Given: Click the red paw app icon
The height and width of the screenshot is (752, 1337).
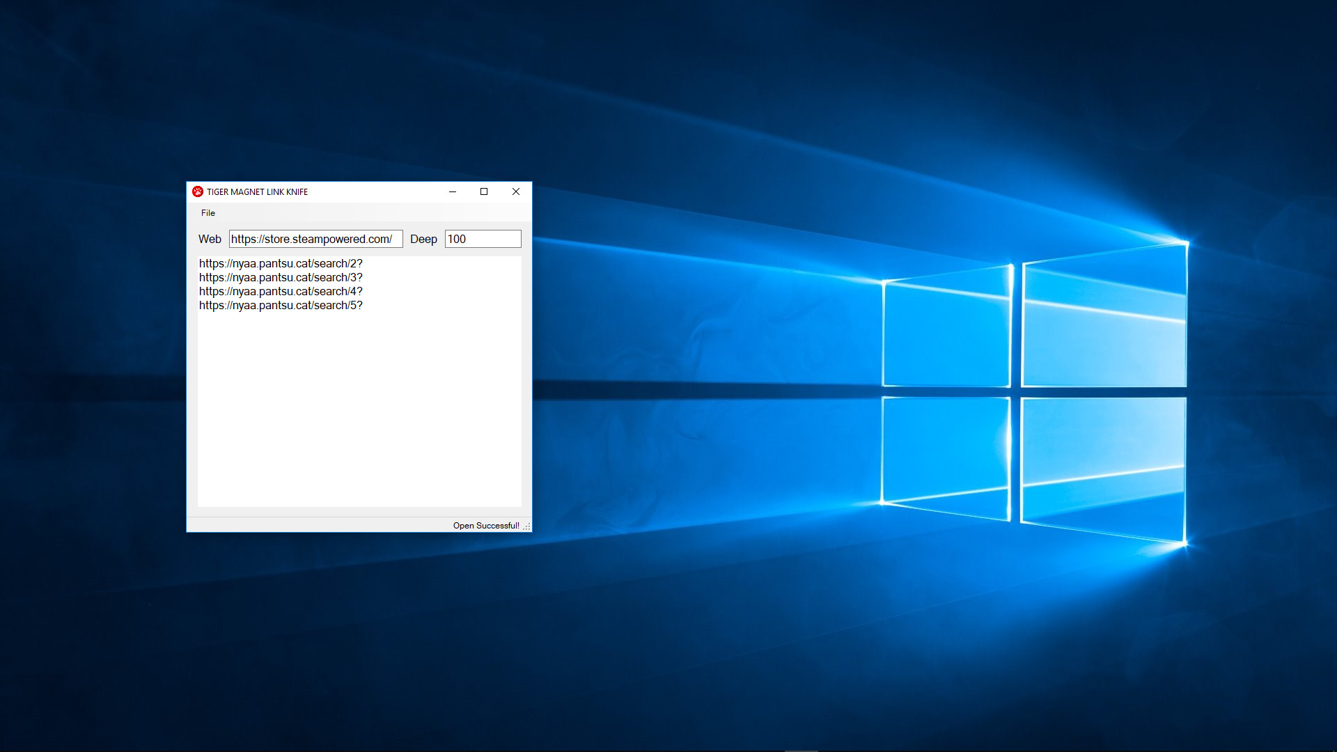Looking at the screenshot, I should pyautogui.click(x=198, y=191).
